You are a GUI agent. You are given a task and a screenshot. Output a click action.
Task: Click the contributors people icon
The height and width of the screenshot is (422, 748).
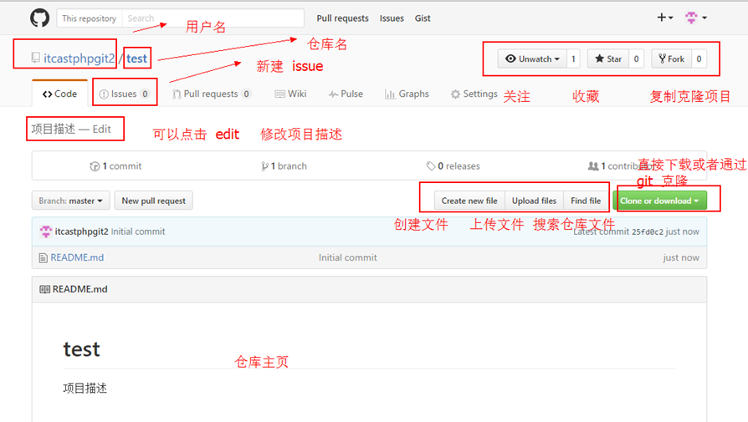coord(593,165)
